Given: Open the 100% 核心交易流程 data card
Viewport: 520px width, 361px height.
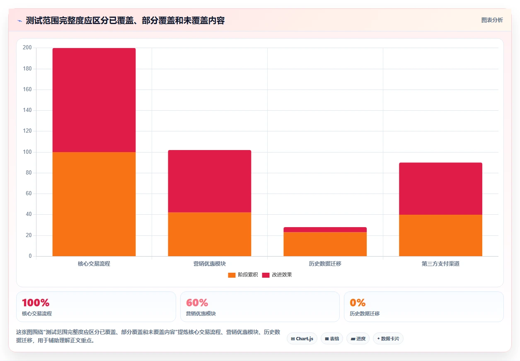Looking at the screenshot, I should point(96,307).
